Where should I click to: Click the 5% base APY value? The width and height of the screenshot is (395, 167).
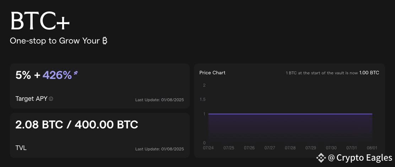(23, 75)
